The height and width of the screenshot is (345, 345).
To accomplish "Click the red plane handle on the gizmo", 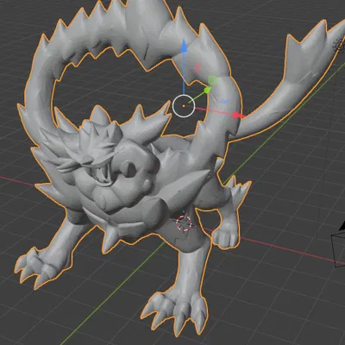I will 198,68.
